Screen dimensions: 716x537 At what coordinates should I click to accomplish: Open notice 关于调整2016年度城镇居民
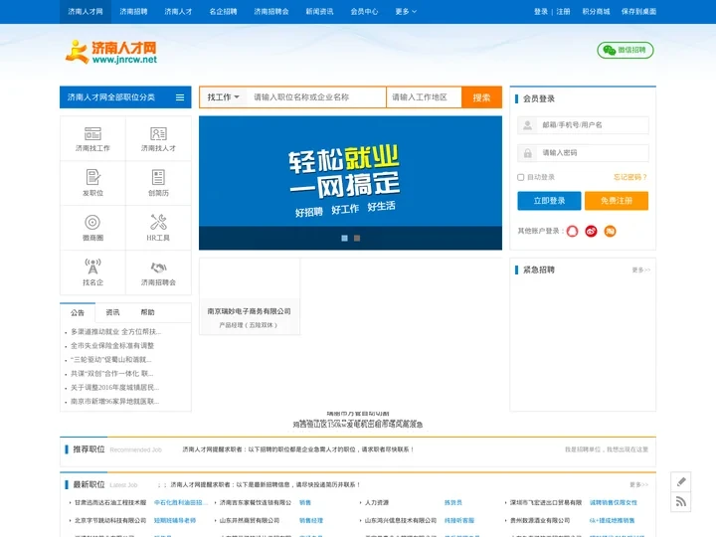pos(115,387)
